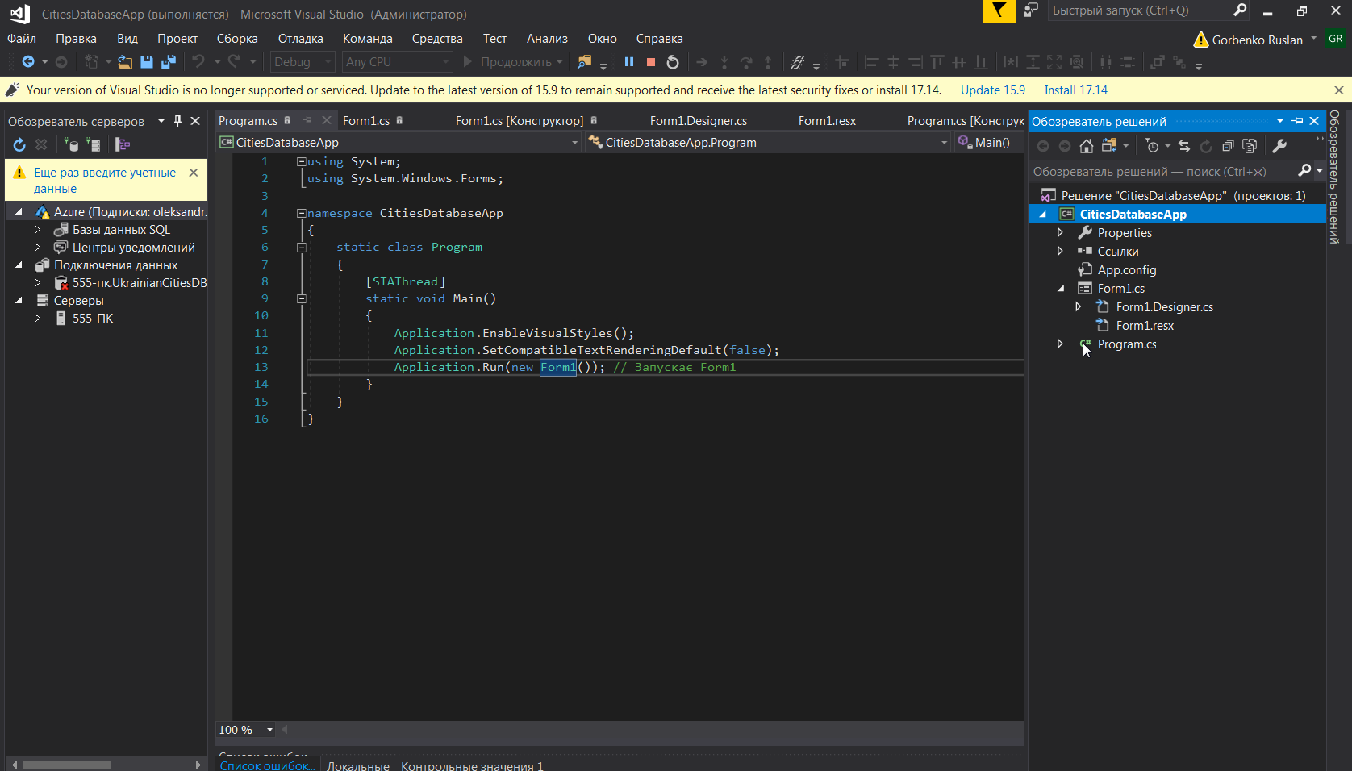This screenshot has height=771, width=1352.
Task: Toggle auto-hide pin on Server Explorer panel
Action: [178, 121]
